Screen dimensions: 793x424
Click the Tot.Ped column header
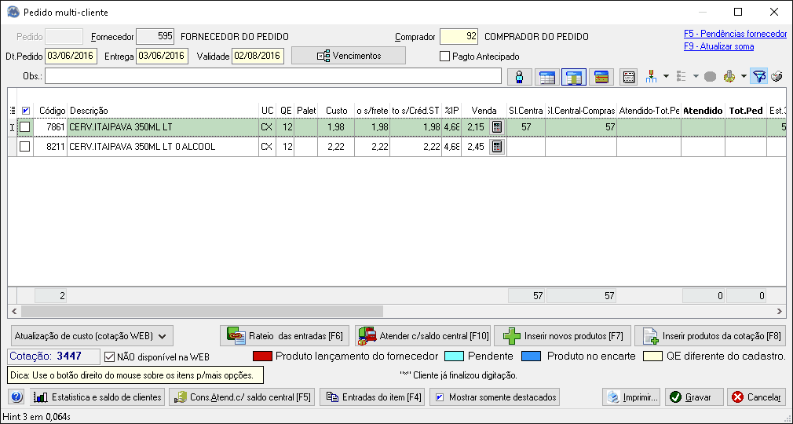point(745,110)
